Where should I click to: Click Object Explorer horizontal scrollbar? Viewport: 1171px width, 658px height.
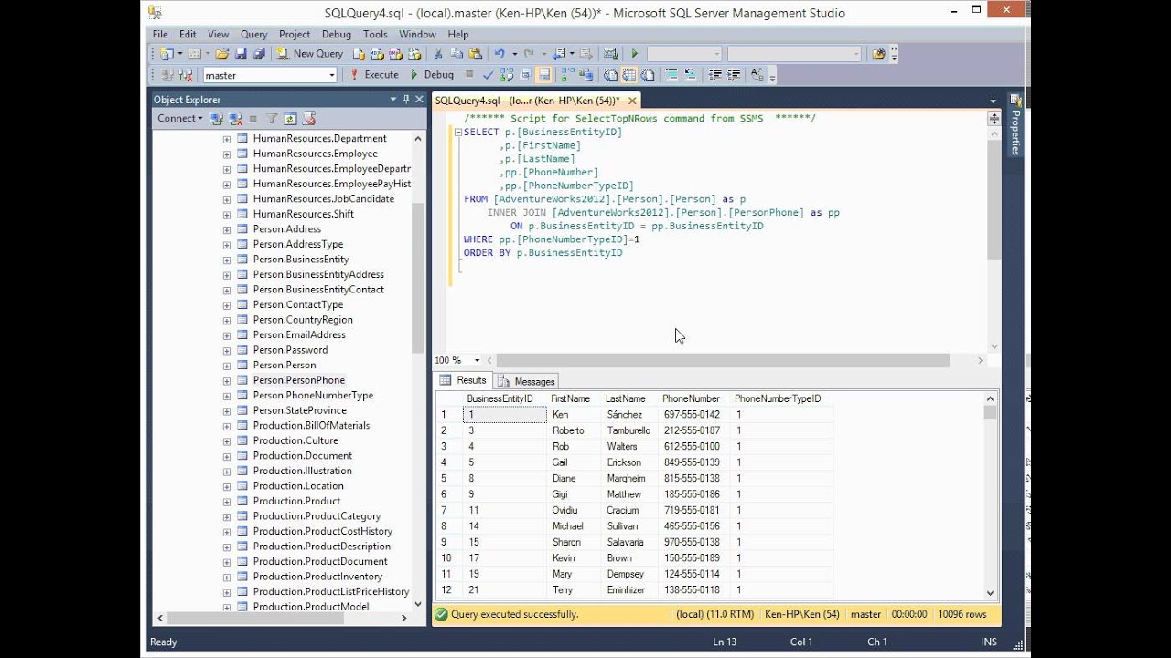click(254, 618)
